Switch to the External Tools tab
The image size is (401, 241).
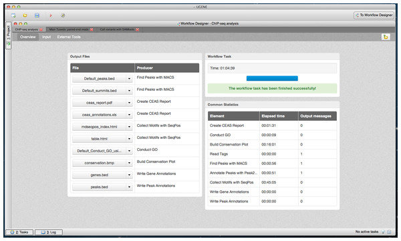coord(69,37)
